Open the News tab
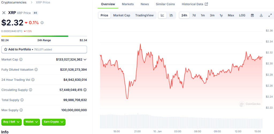274x134 pixels. [145, 4]
